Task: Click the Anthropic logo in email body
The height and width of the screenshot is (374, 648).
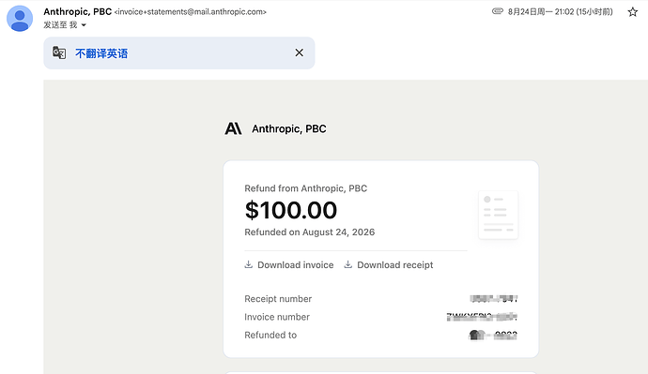Action: point(233,128)
